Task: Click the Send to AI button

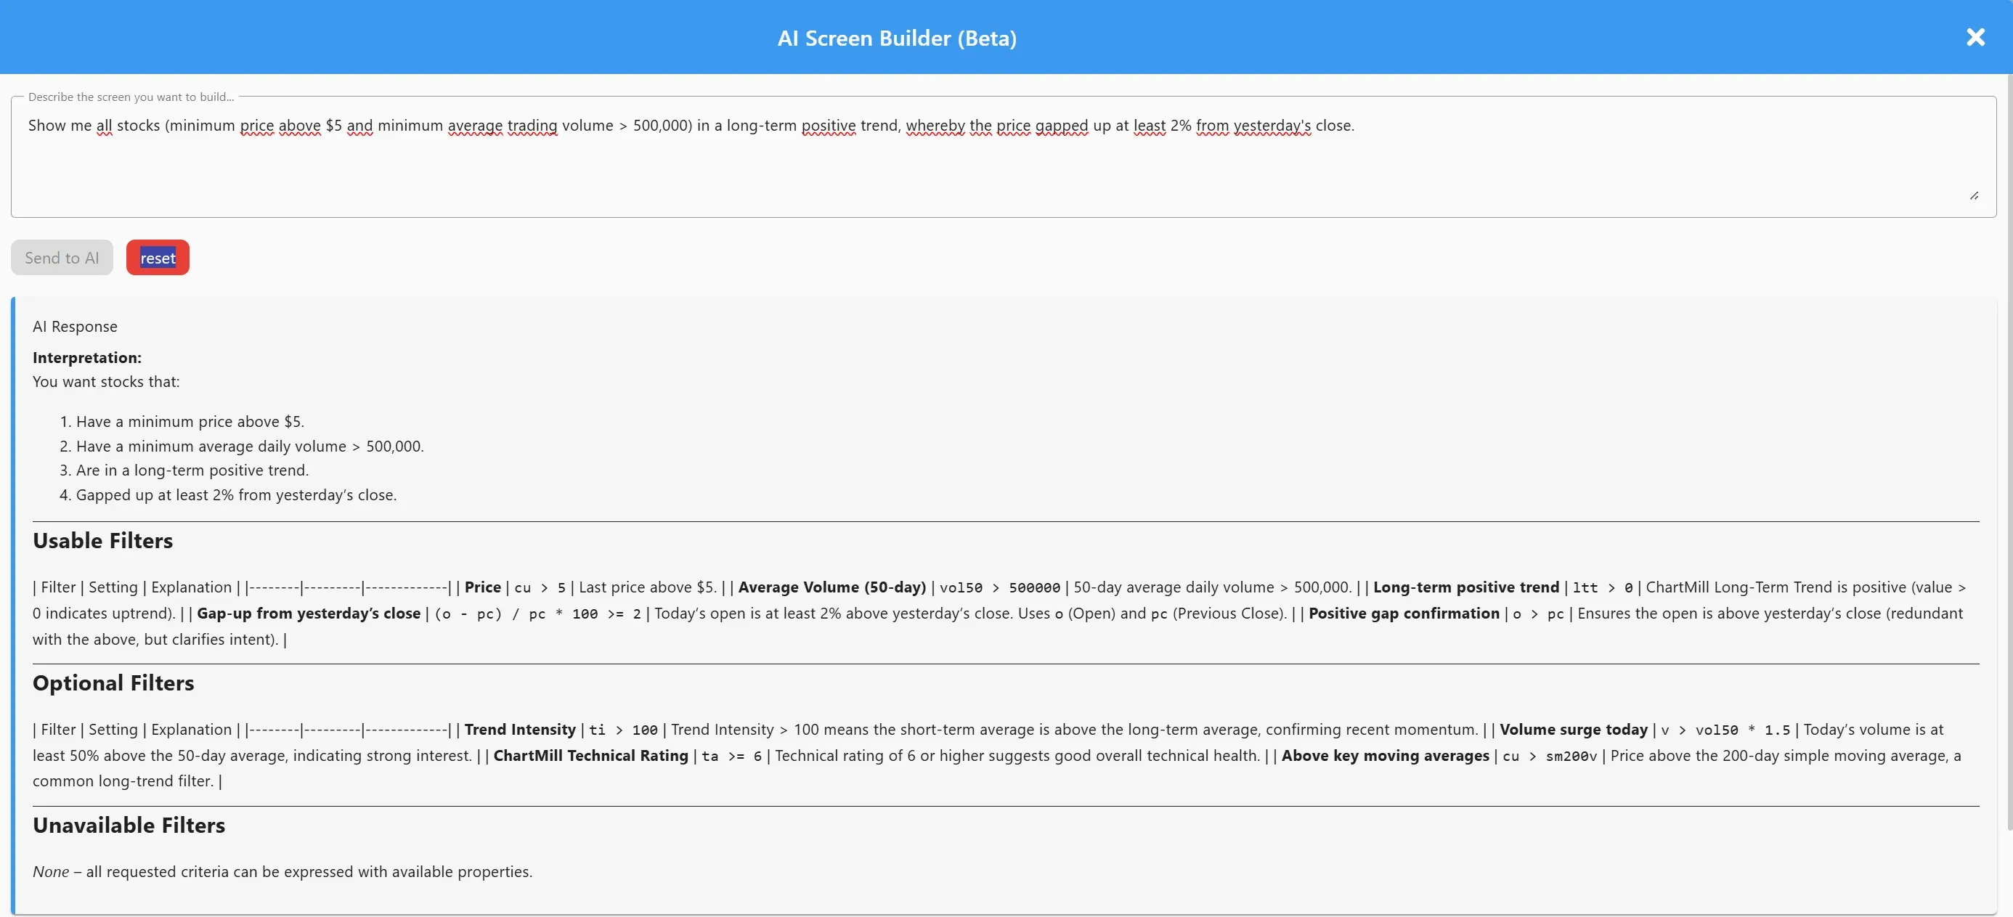Action: [x=62, y=257]
